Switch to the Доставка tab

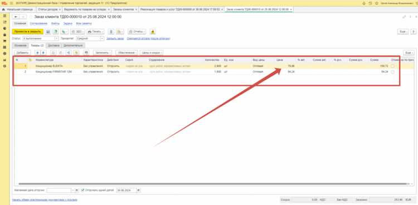click(x=54, y=45)
